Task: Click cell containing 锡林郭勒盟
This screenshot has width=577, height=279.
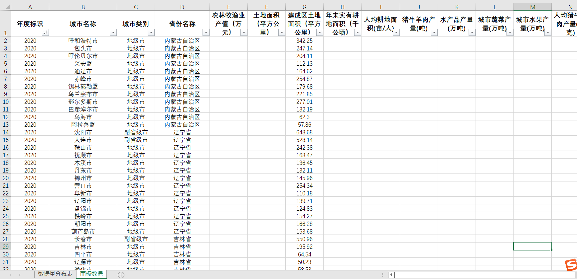Action: click(x=83, y=87)
